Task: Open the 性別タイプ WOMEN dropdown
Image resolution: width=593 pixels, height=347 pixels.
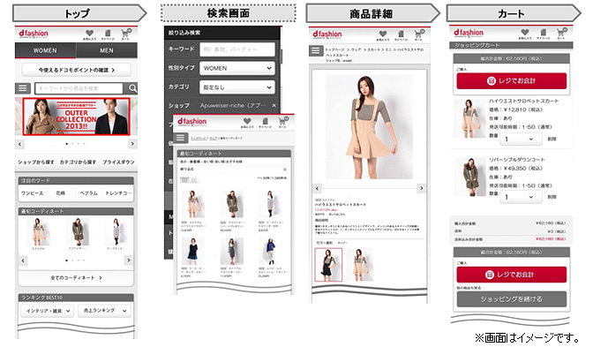Action: (237, 68)
